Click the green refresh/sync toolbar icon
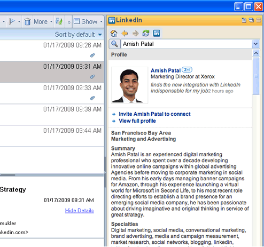 [59, 21]
